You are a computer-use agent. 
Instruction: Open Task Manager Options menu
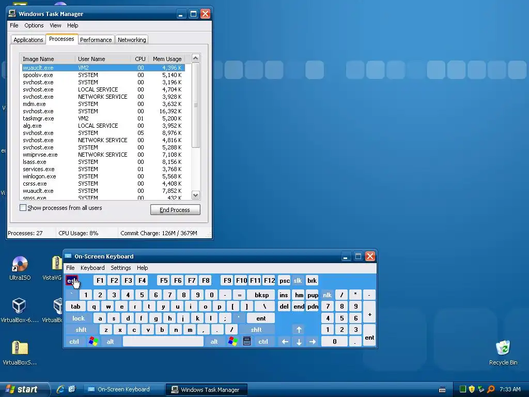(x=34, y=25)
